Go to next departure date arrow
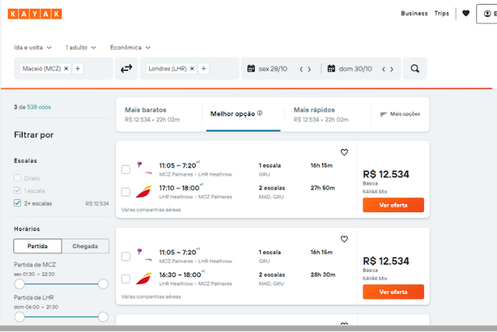This screenshot has width=497, height=332. (x=309, y=69)
